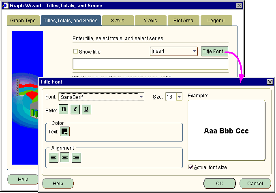This screenshot has height=193, width=276.
Task: Close the Title Font dialog window
Action: click(x=270, y=82)
